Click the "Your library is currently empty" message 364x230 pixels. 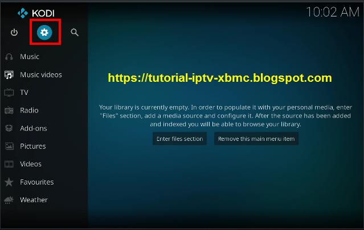coord(226,116)
